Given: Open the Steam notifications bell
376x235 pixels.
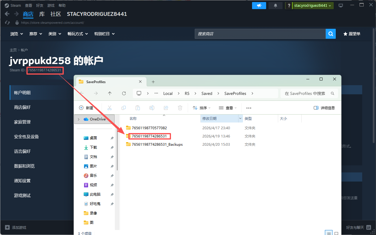Looking at the screenshot, I should tap(276, 6).
